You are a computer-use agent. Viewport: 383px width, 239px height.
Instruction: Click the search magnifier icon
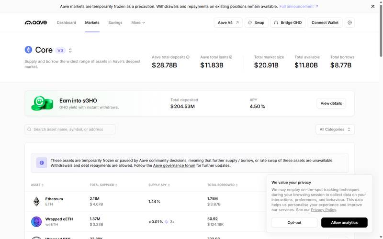(x=29, y=130)
